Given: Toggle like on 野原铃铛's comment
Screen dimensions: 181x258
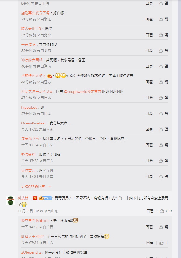Looking at the screenshot, I should [x=163, y=161].
